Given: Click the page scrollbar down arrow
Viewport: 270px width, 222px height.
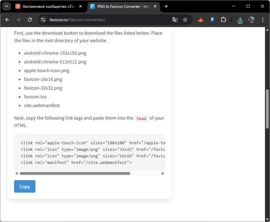Looking at the screenshot, I should tap(267, 219).
